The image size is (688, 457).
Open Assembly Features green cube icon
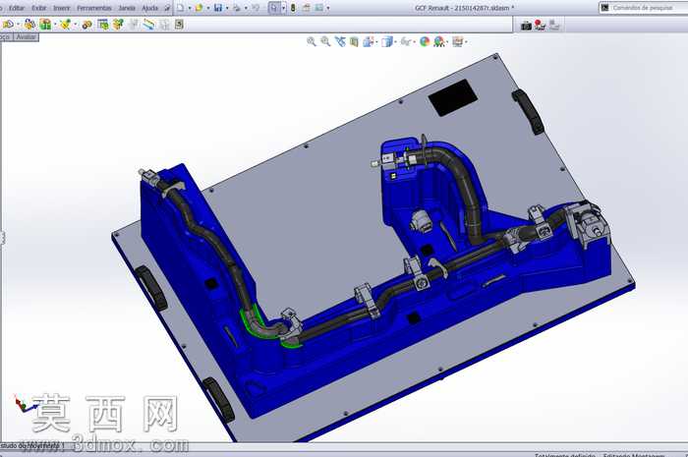[x=118, y=25]
